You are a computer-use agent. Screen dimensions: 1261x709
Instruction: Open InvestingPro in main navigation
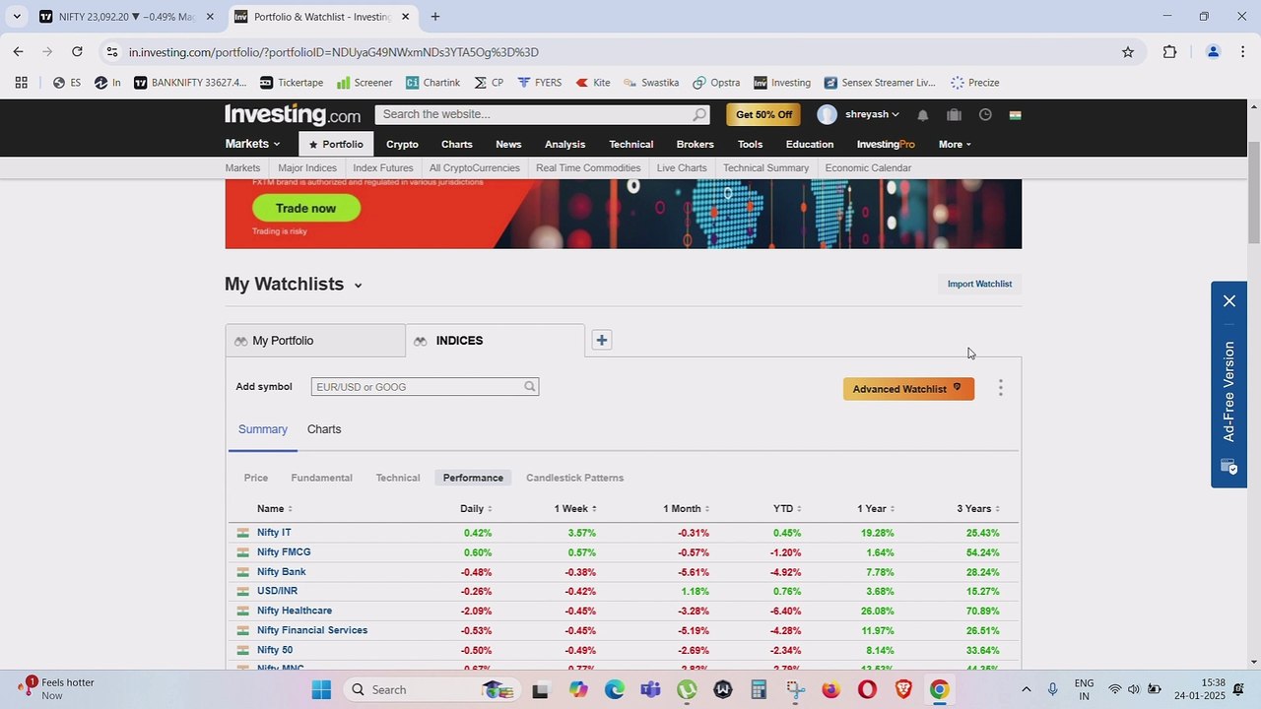pos(886,145)
